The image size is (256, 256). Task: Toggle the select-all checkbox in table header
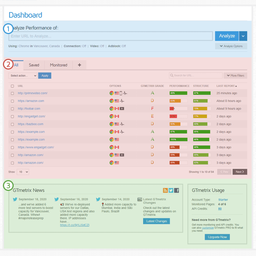click(x=12, y=86)
